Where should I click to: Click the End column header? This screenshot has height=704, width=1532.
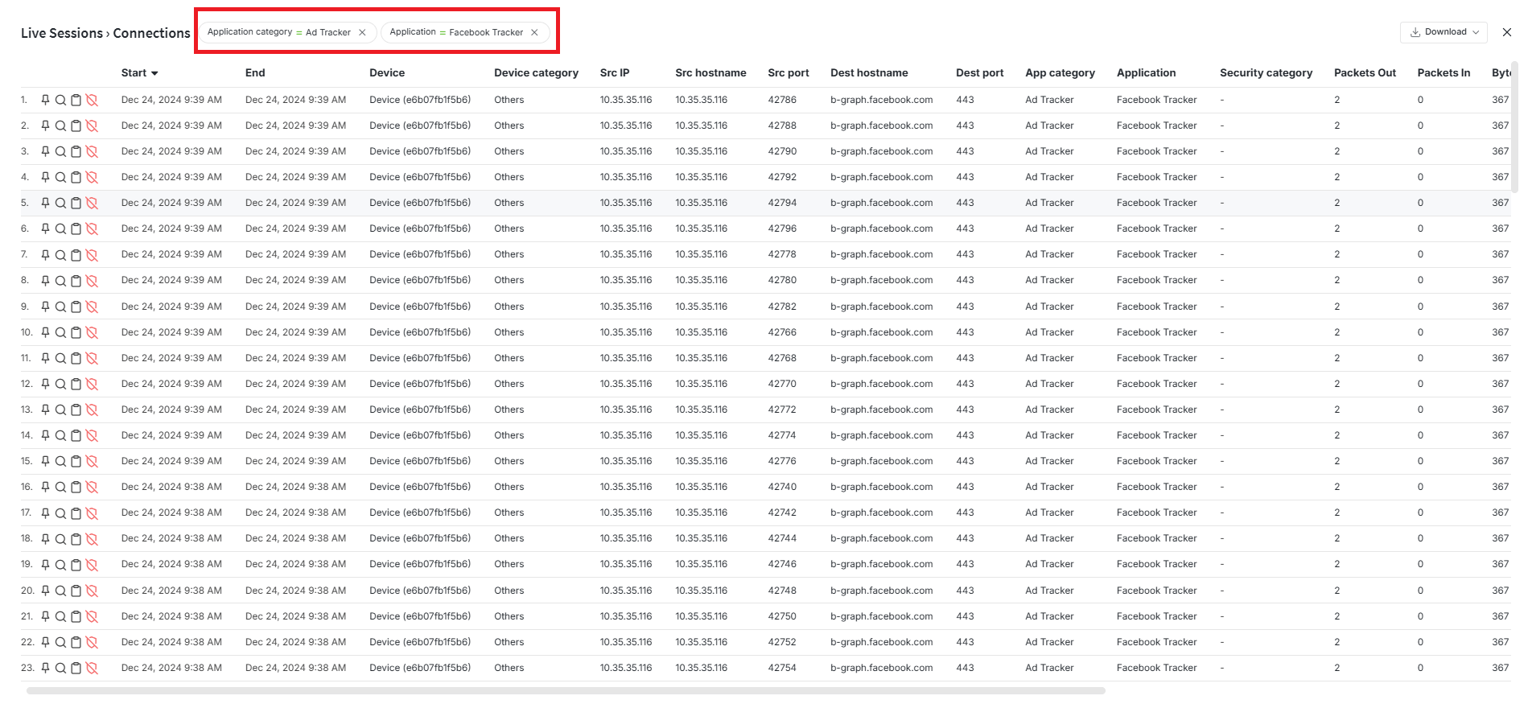255,72
